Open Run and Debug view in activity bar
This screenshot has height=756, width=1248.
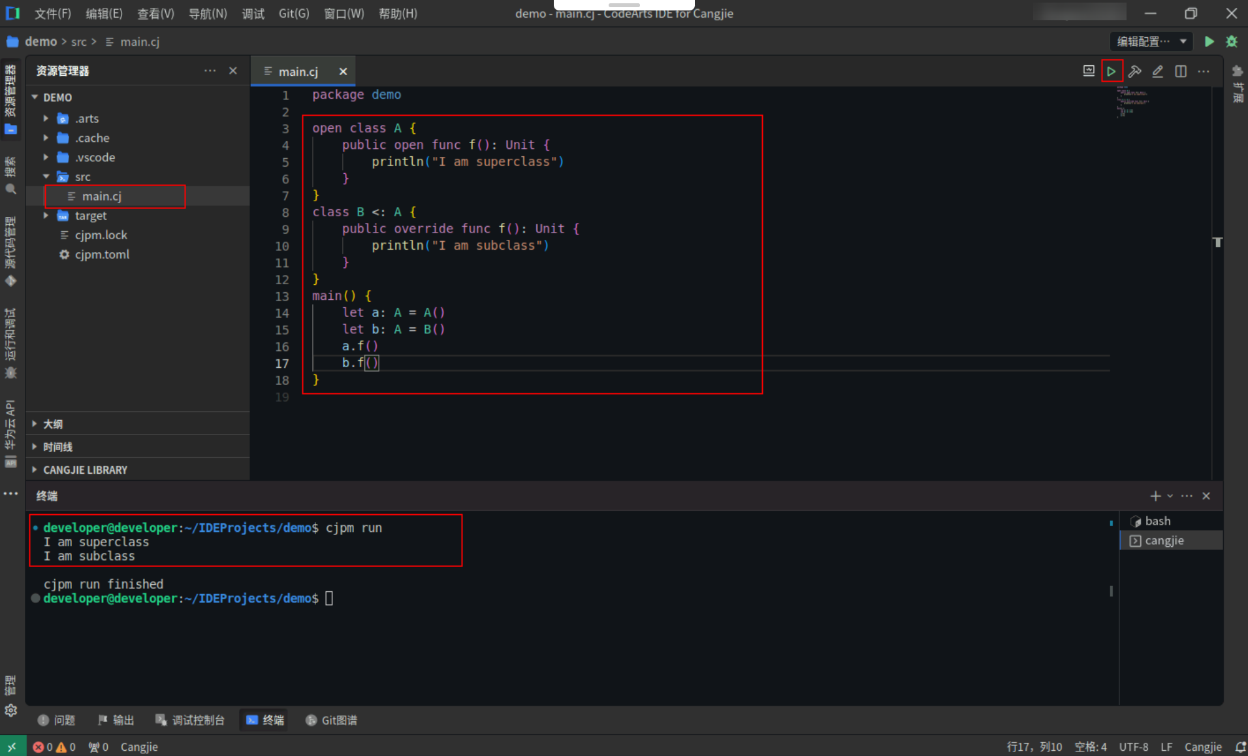click(11, 343)
